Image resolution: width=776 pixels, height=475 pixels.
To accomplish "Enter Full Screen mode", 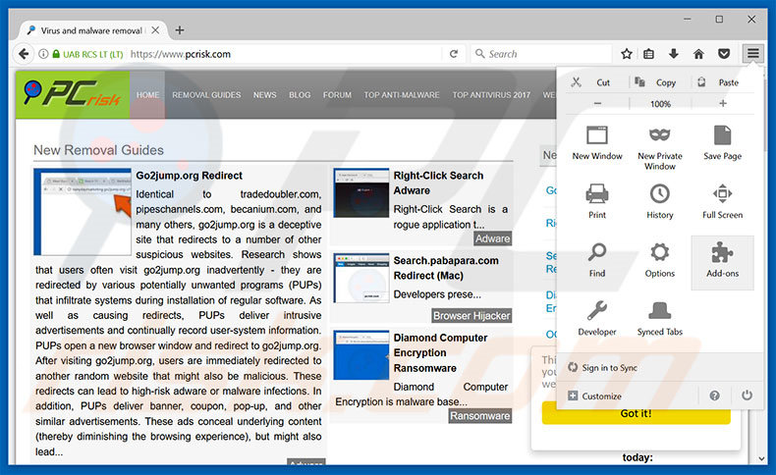I will (722, 200).
